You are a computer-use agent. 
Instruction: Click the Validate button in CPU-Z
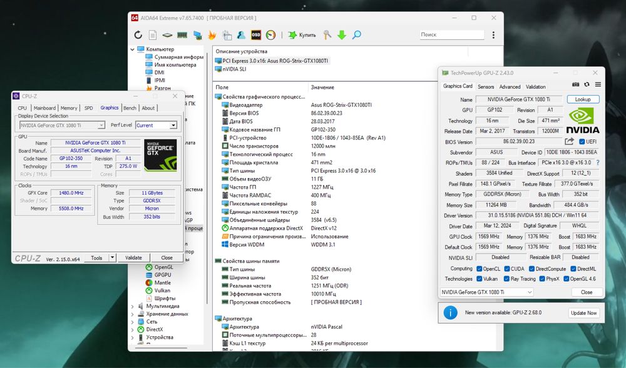point(133,257)
